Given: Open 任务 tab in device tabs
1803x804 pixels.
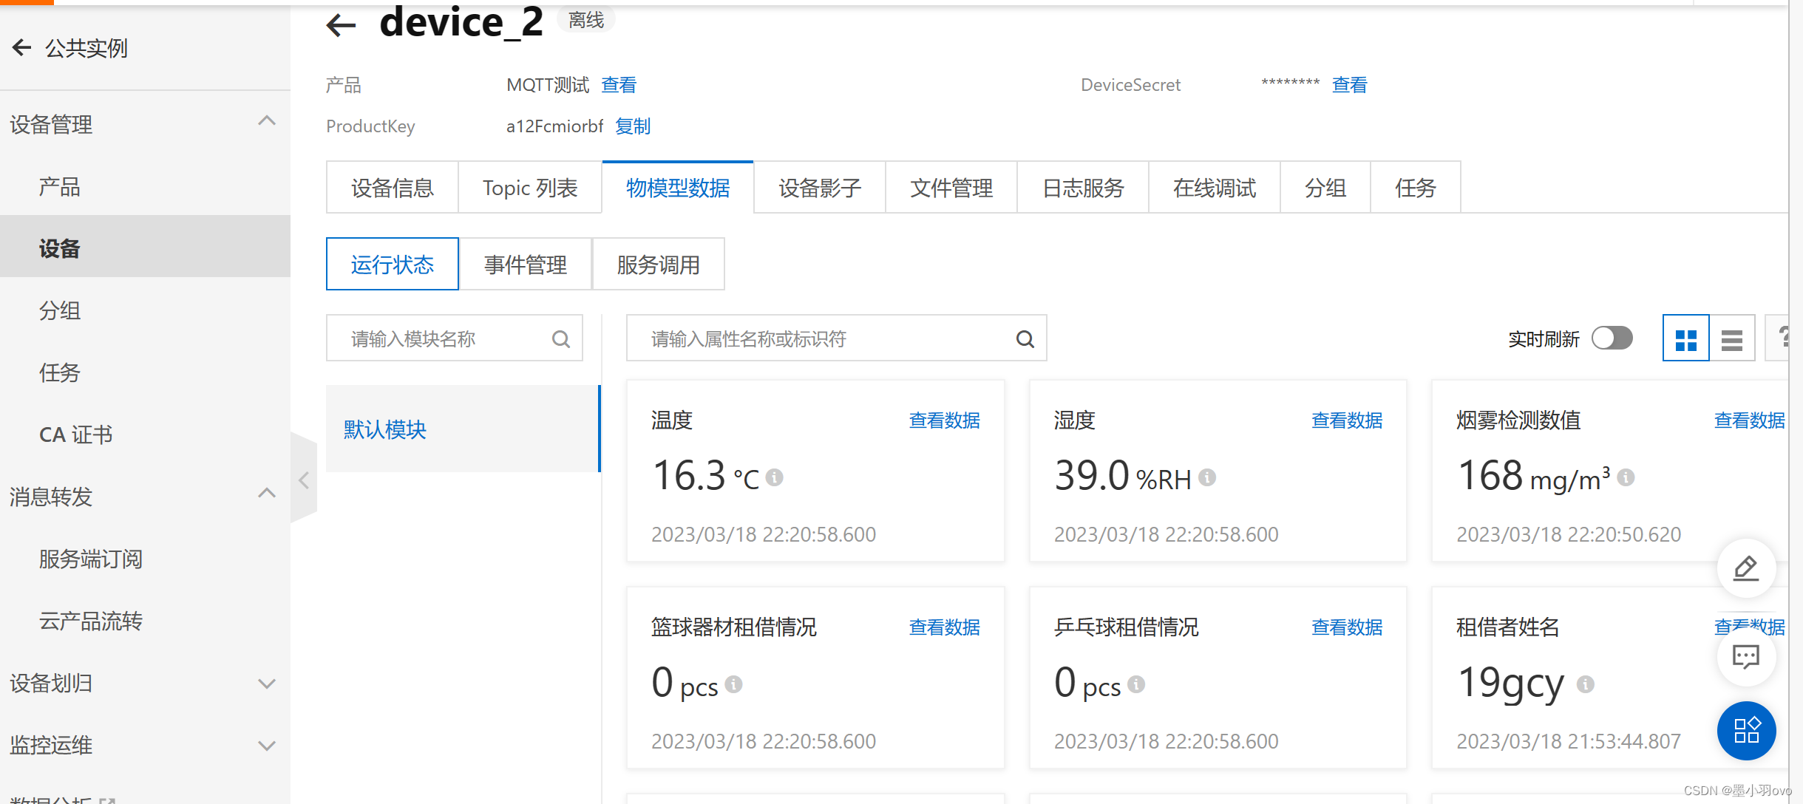Looking at the screenshot, I should (1416, 188).
